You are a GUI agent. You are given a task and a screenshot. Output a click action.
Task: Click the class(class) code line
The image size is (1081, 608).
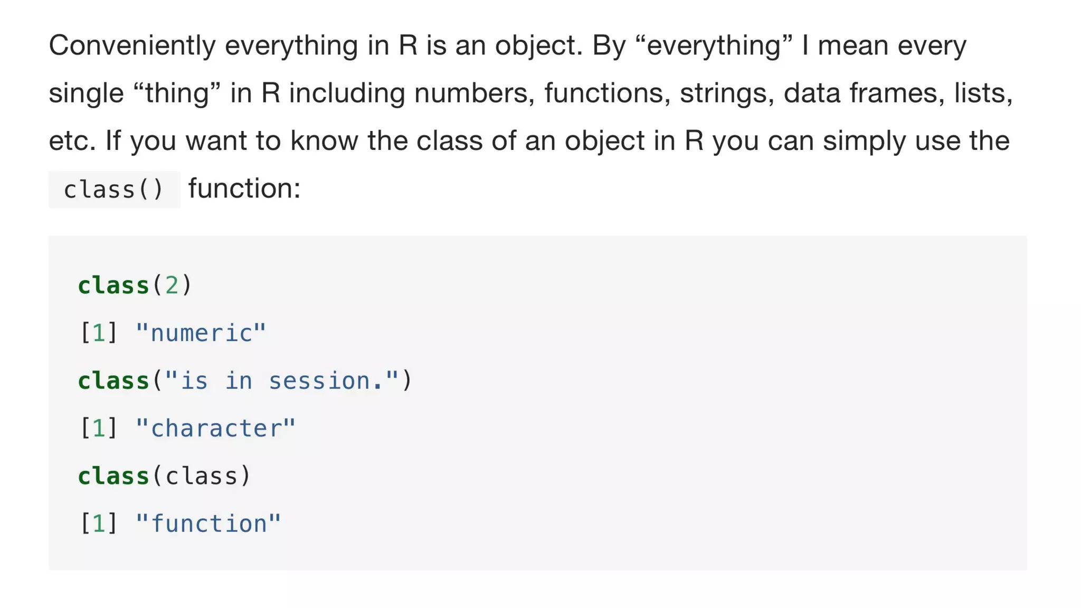point(164,476)
